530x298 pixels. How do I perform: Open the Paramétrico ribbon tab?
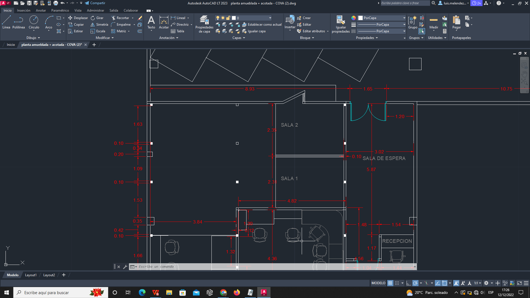[x=60, y=10]
